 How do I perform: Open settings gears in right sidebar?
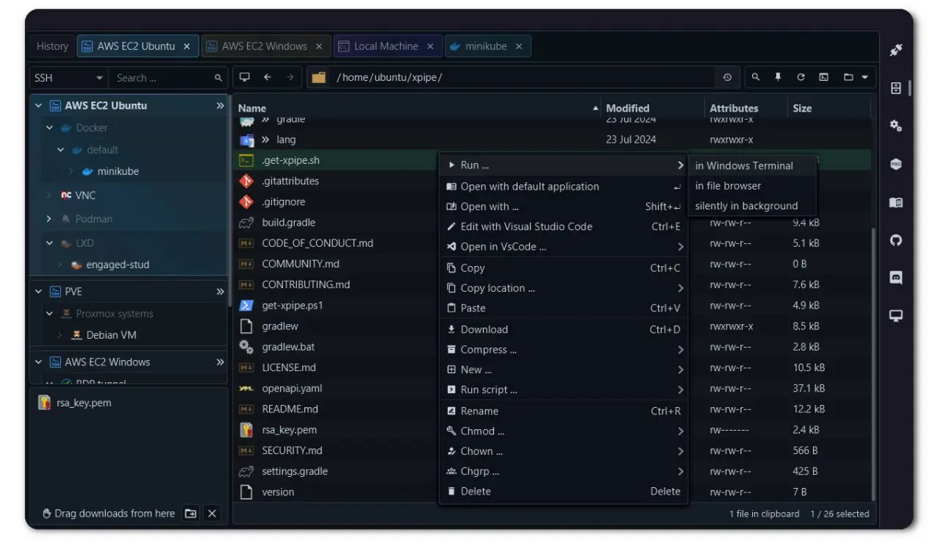pos(895,126)
